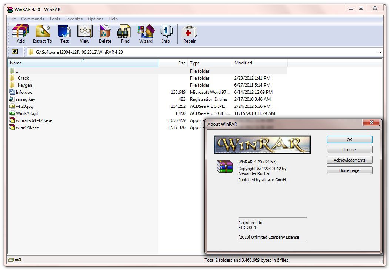The width and height of the screenshot is (390, 272).
Task: Click the Home page button
Action: pos(350,170)
